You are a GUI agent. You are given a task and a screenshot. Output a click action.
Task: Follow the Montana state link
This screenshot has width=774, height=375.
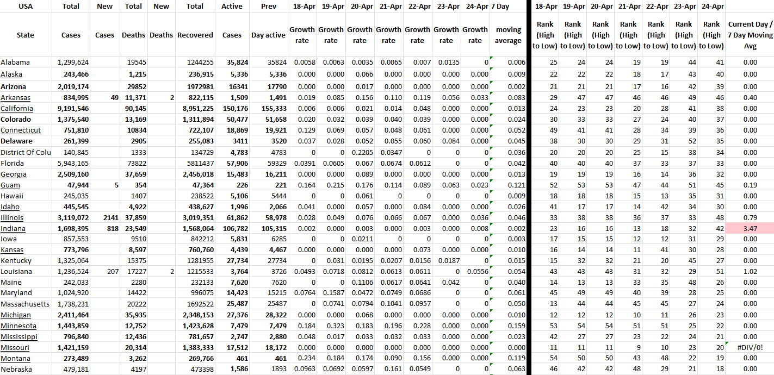coord(16,359)
